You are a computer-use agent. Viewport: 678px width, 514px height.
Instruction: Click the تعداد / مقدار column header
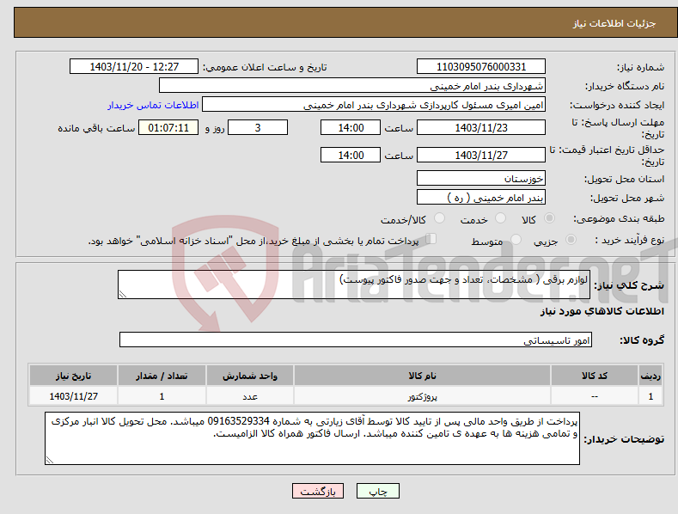click(162, 376)
